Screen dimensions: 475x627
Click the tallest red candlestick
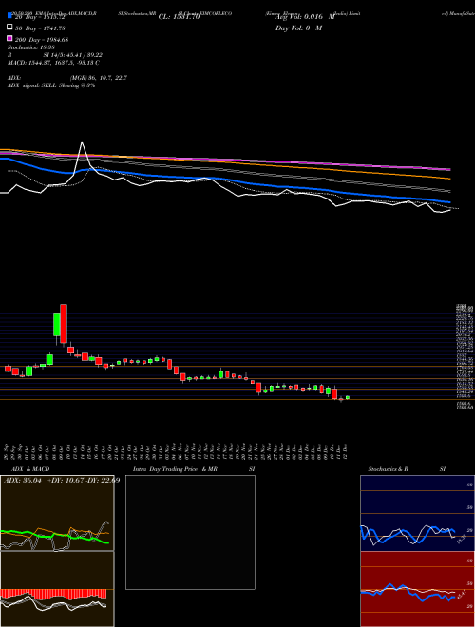(63, 324)
